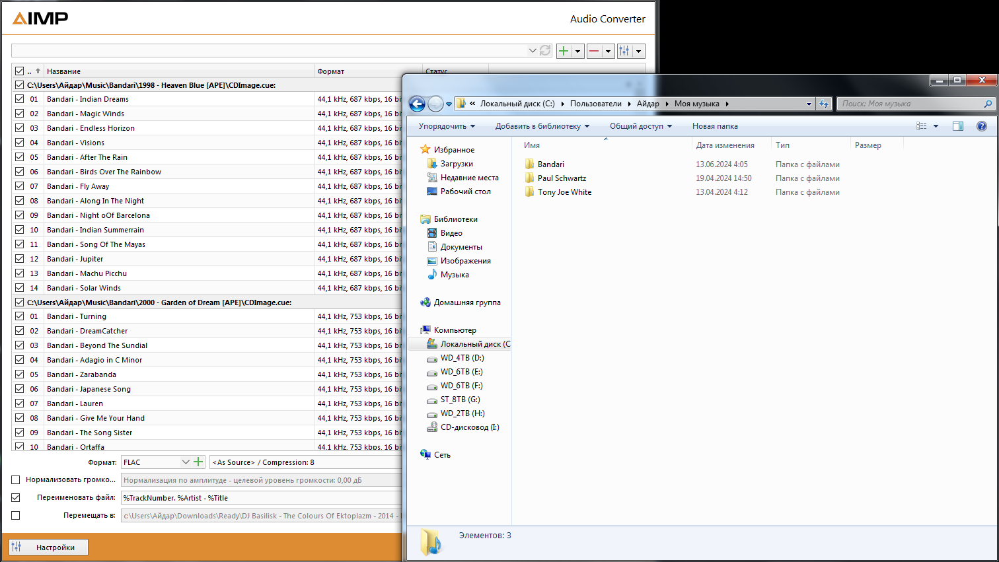
Task: Toggle the select-all checkbox in the list header
Action: [x=19, y=71]
